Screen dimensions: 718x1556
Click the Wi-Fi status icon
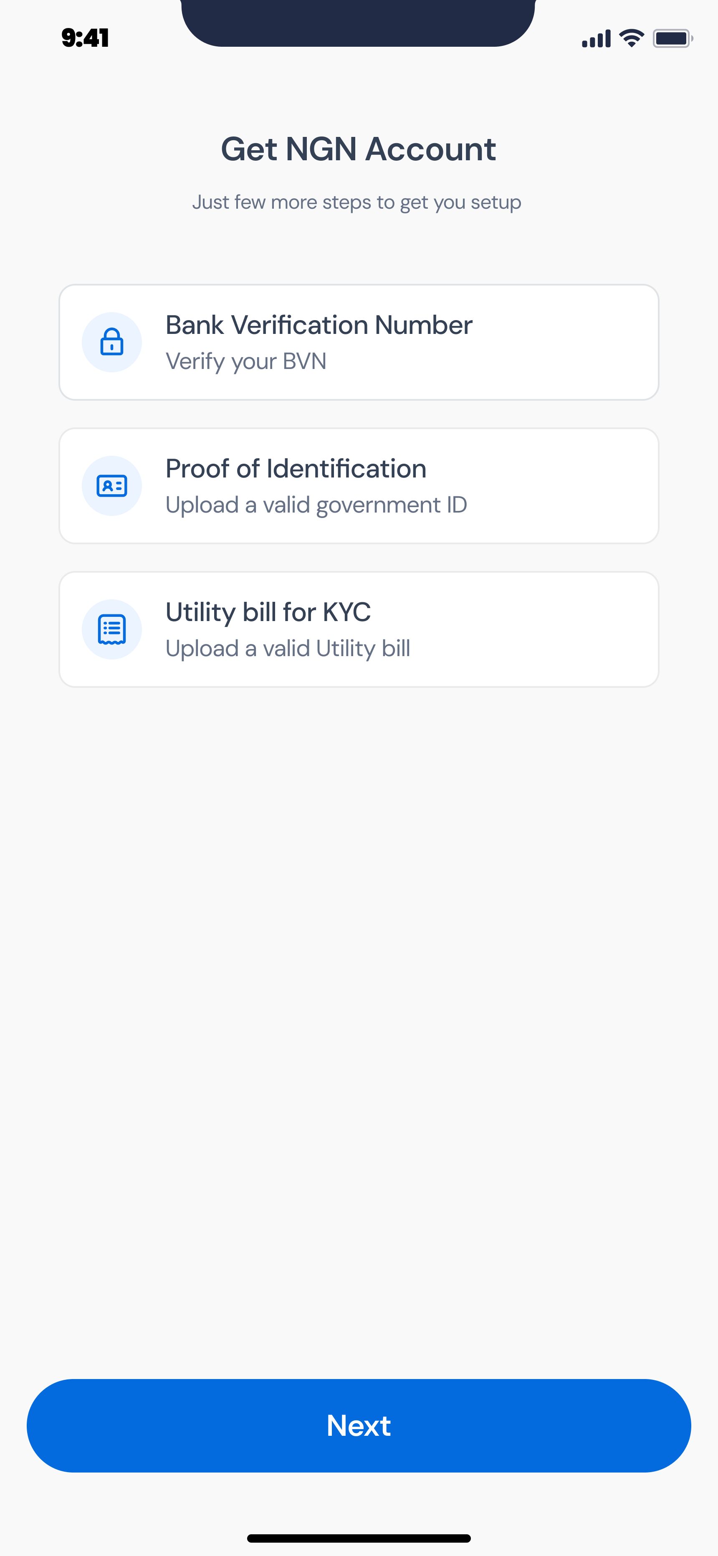(632, 38)
